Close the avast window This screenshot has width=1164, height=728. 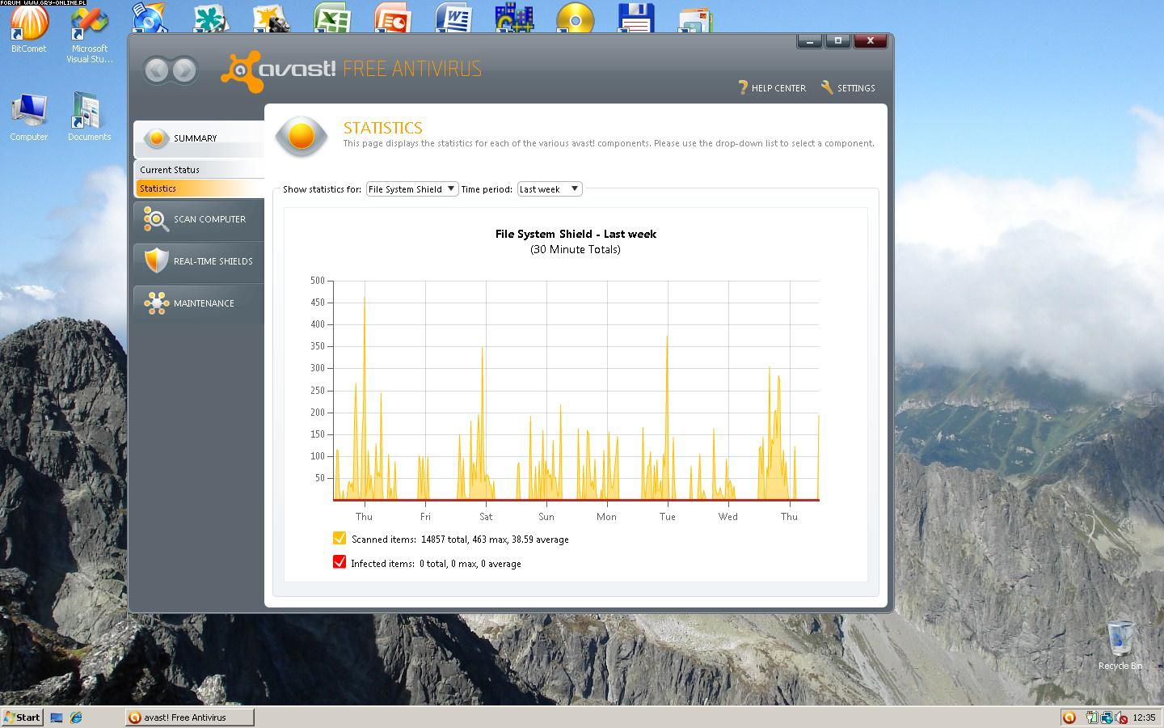tap(871, 40)
